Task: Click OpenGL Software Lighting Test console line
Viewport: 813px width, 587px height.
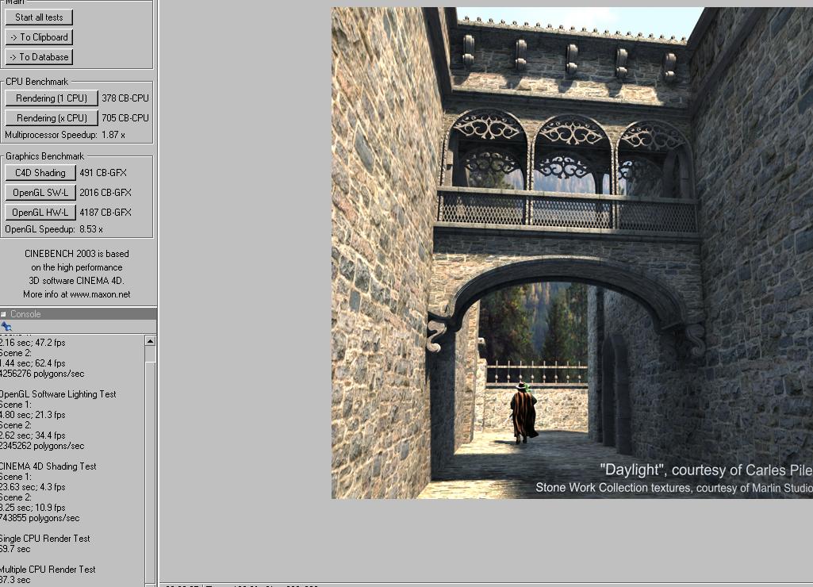Action: 58,394
